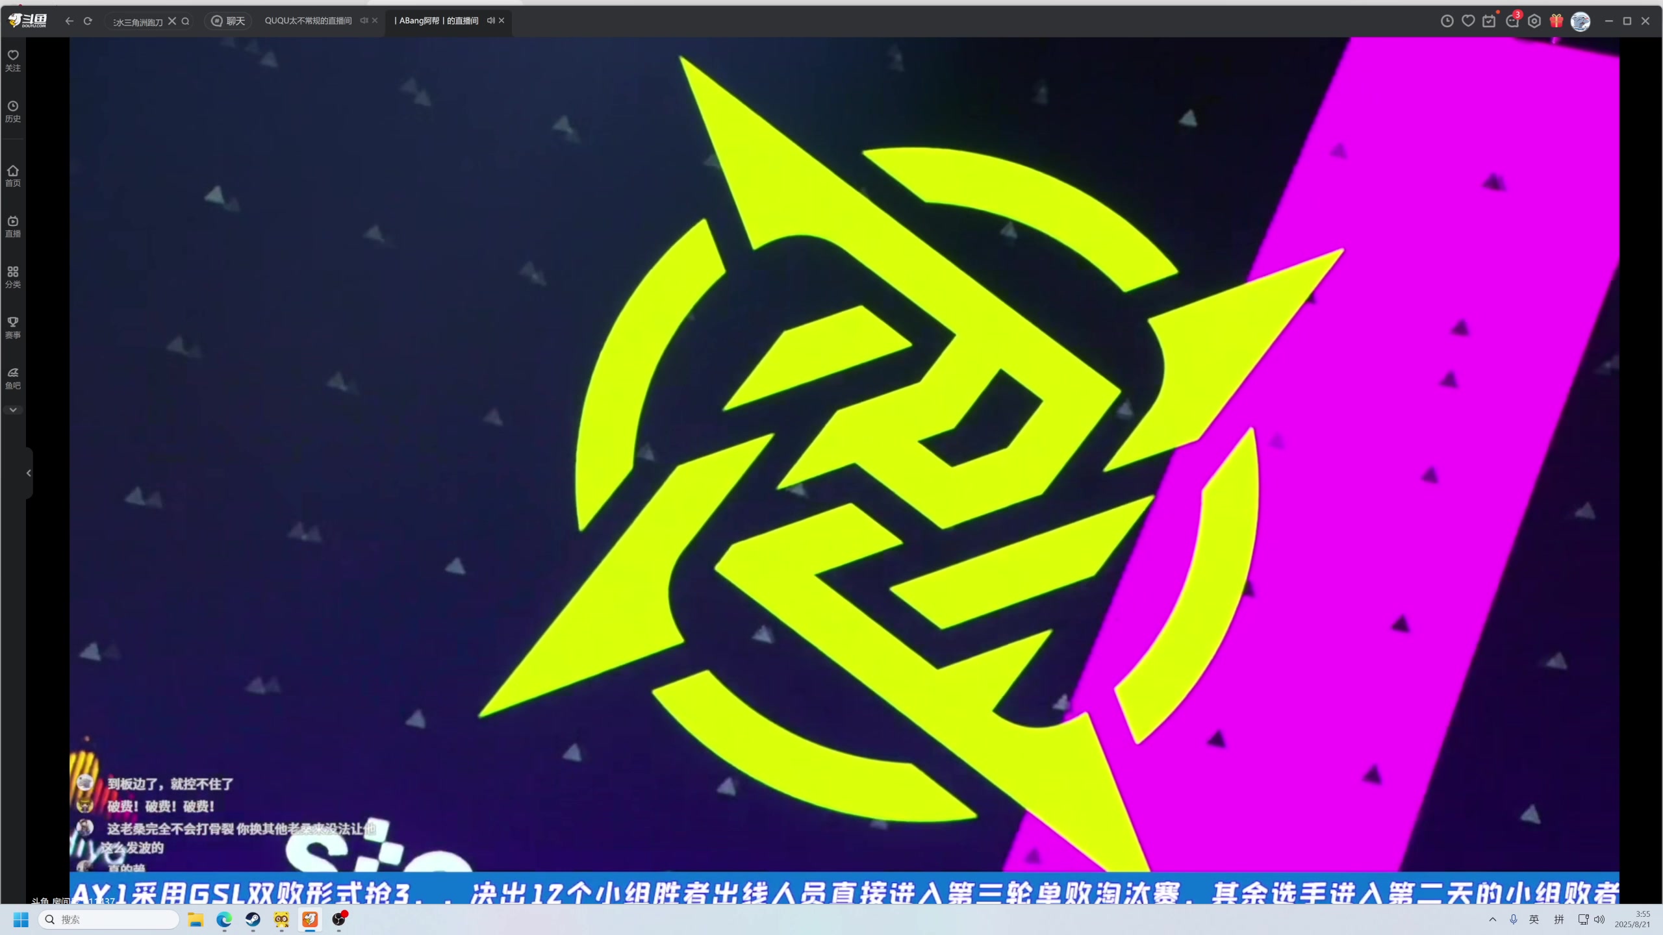Open 直播 live section in sidebar
Screen dimensions: 1663x935
[13, 227]
